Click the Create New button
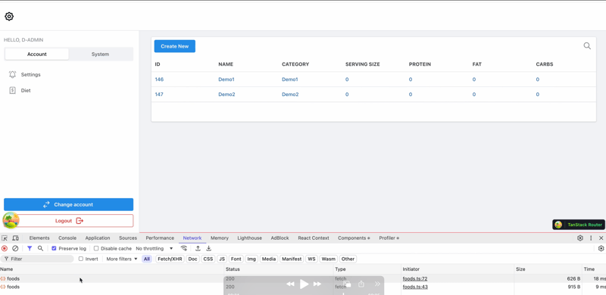This screenshot has width=606, height=295. (x=175, y=46)
